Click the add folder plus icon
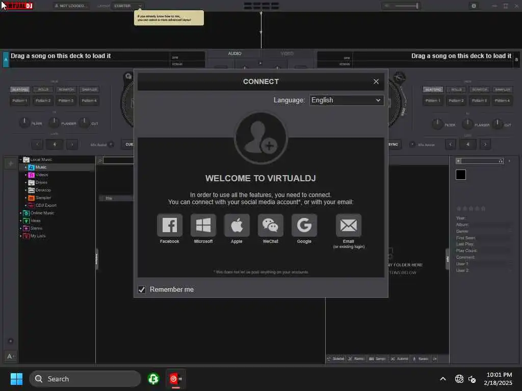The image size is (522, 391). [11, 163]
